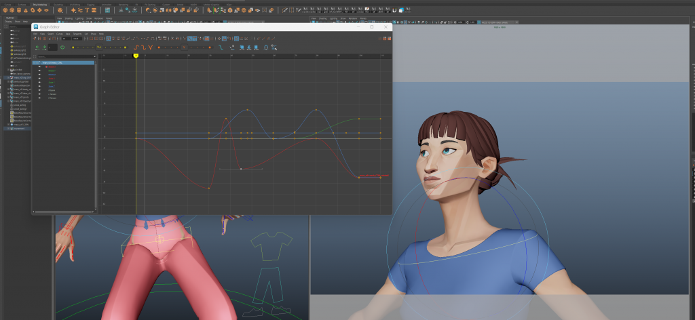Create a polygon sphere from the shelf
695x320 pixels.
pyautogui.click(x=5, y=10)
